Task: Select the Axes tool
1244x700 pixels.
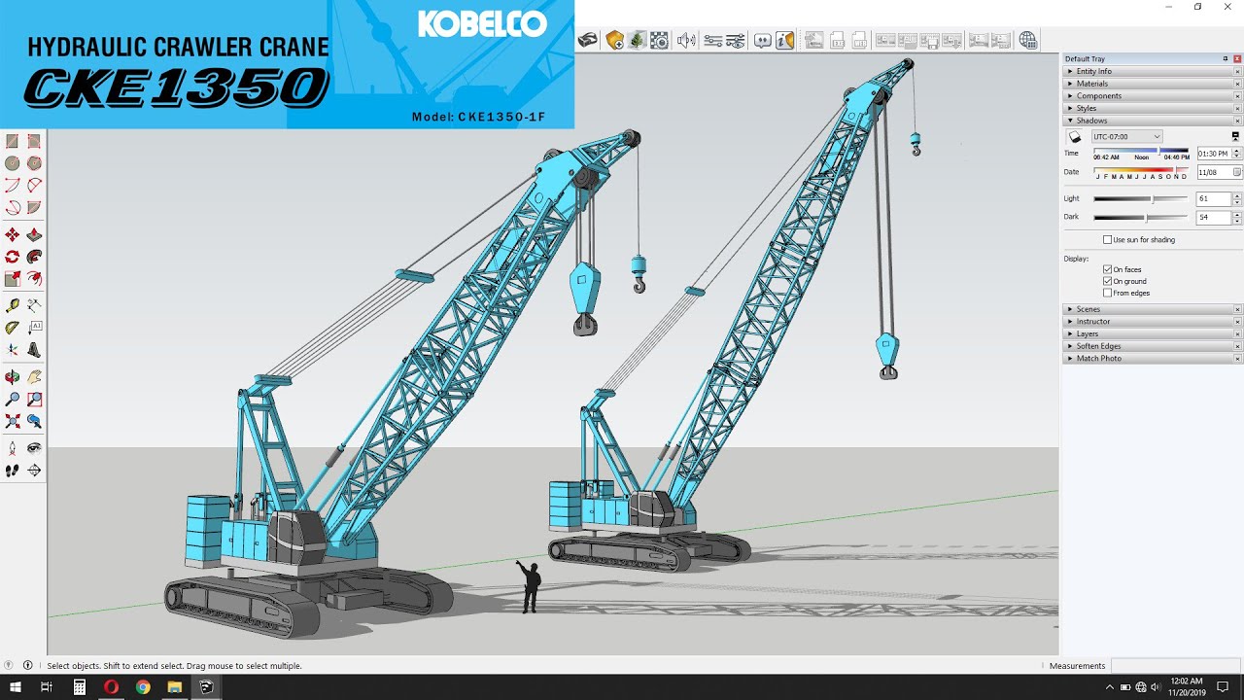Action: 12,350
